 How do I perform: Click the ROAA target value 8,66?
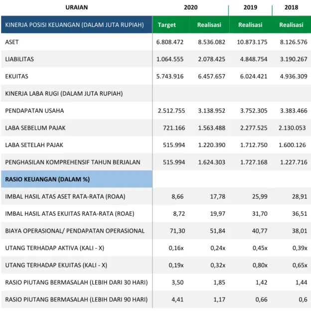click(177, 196)
